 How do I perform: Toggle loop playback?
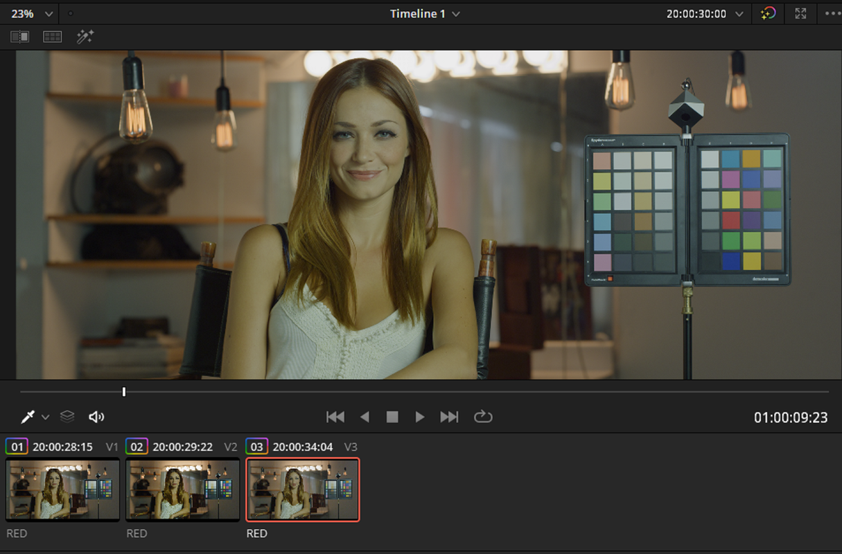(x=483, y=416)
